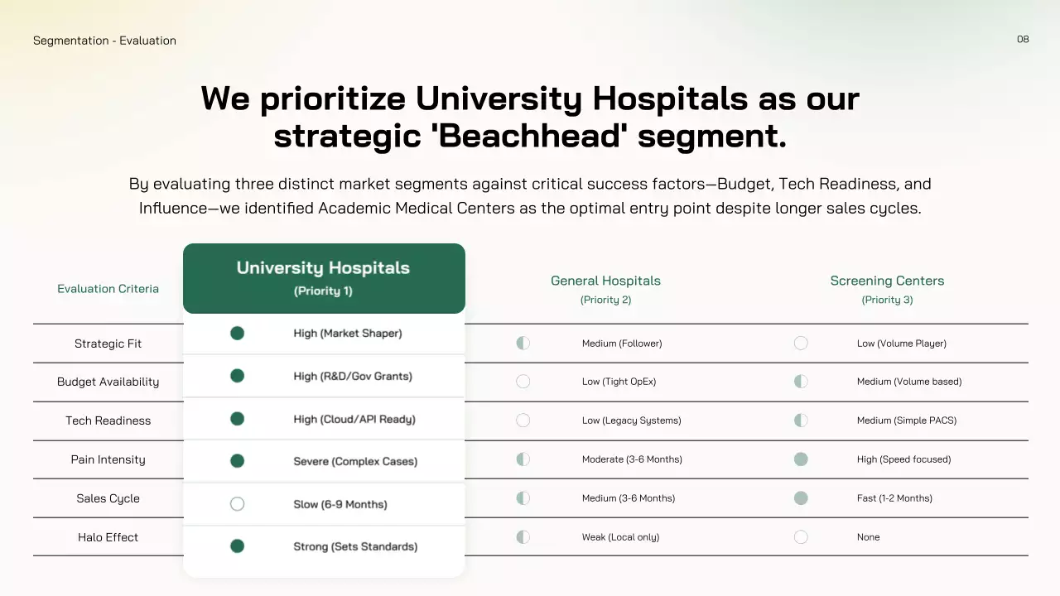The image size is (1060, 596).
Task: Click the Evaluation Criteria column heading
Action: [x=108, y=289]
